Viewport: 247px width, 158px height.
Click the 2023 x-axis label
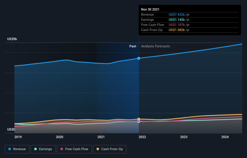click(184, 137)
